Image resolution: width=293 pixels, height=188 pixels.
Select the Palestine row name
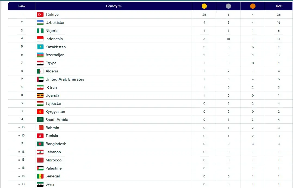pos(54,168)
